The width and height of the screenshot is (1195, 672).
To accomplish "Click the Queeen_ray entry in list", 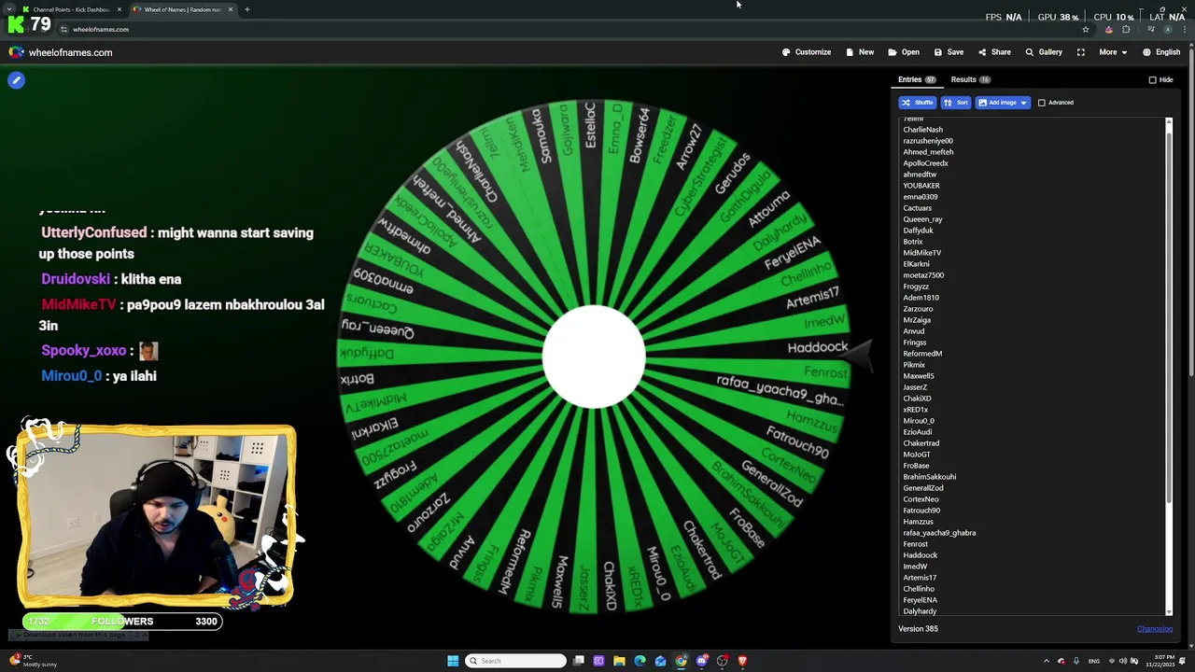I will click(922, 219).
